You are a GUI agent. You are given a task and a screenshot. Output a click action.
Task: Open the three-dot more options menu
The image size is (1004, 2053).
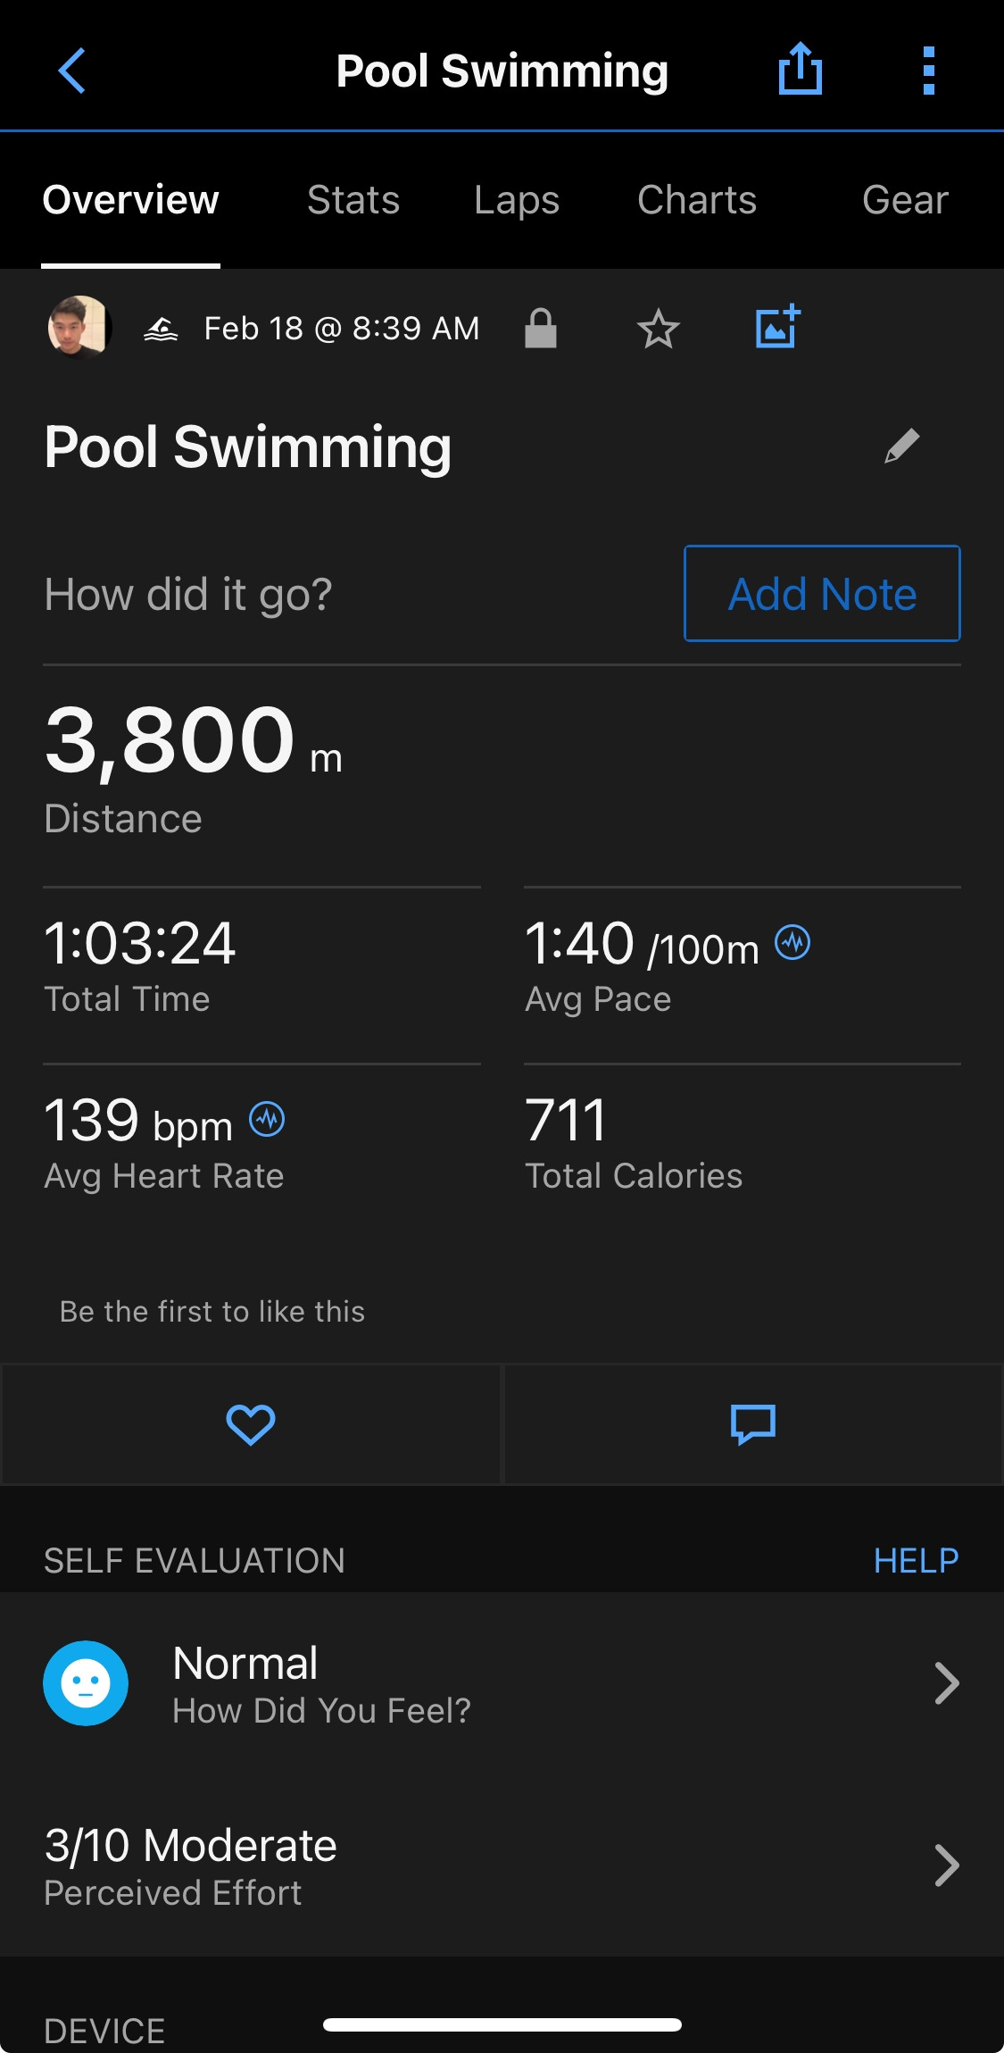[928, 71]
